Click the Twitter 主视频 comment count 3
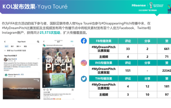This screenshot has height=108, width=171. (128, 94)
